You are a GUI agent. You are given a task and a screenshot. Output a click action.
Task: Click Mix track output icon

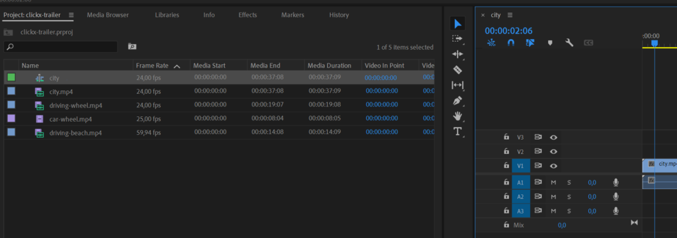click(x=634, y=222)
